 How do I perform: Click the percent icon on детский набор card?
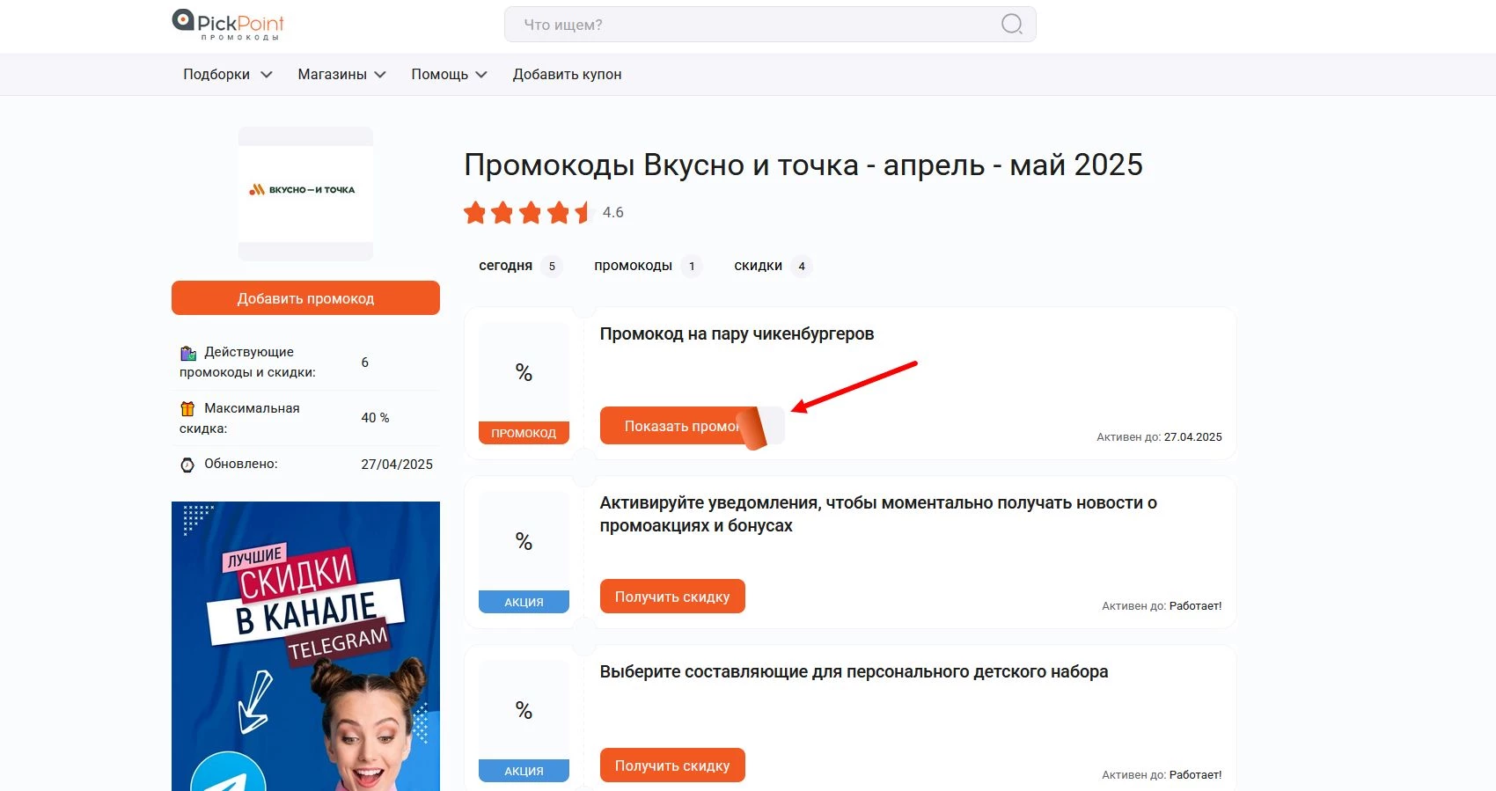(x=524, y=711)
